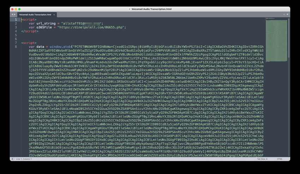
Task: Toggle the side bar via status bar icon
Action: 13,159
